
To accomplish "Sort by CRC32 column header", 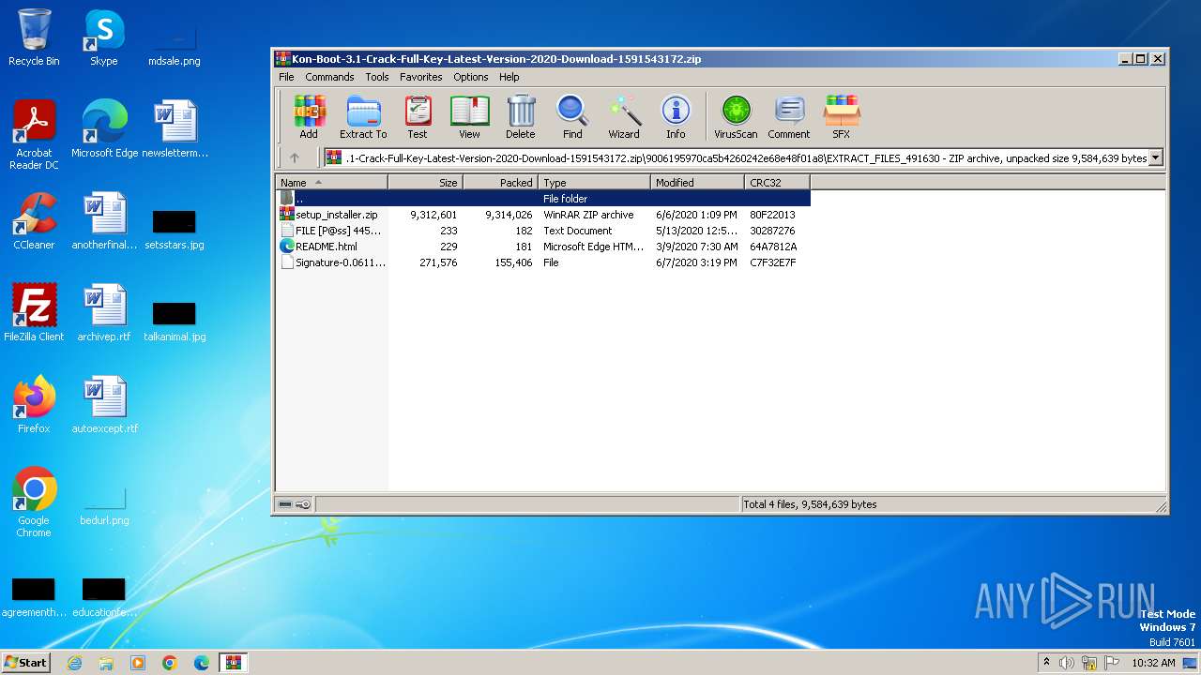I will (x=778, y=183).
